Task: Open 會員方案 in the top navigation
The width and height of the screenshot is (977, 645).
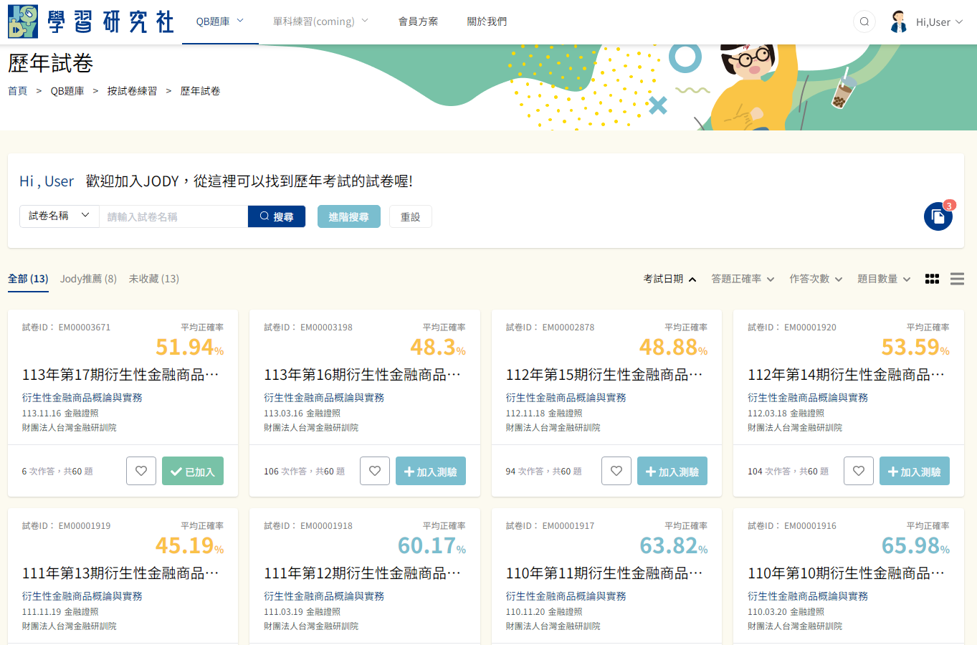Action: pos(419,21)
